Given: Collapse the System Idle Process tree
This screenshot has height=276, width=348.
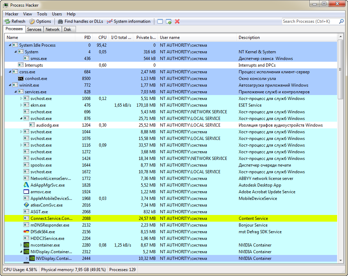Looking at the screenshot, I should click(10, 45).
